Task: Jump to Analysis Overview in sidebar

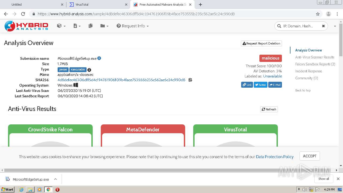Action: 308,50
